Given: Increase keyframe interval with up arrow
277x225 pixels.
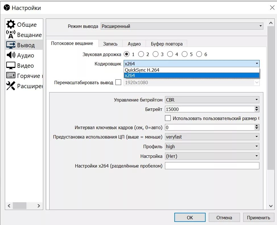Looking at the screenshot, I should [x=257, y=126].
